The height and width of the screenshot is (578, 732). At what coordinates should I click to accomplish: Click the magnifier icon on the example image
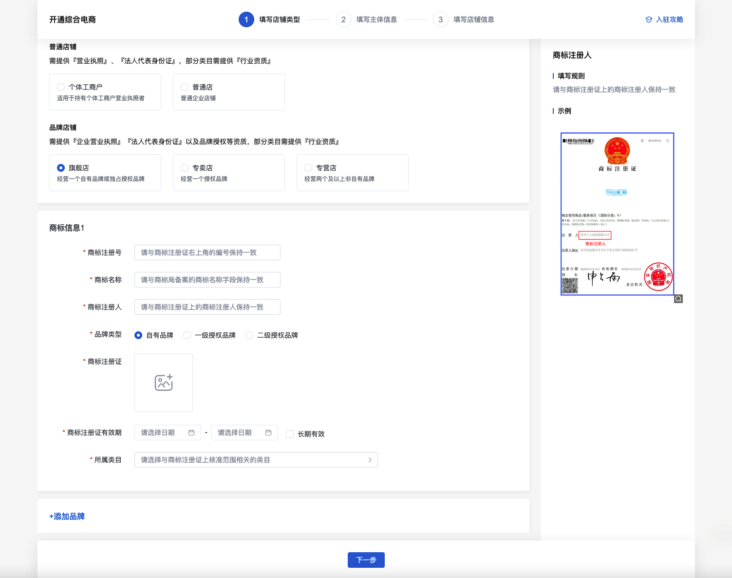point(678,299)
